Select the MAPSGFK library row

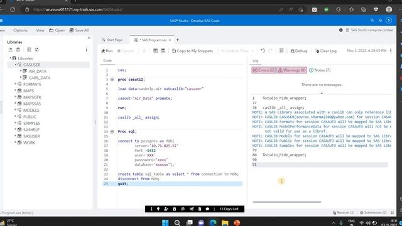tap(32, 97)
